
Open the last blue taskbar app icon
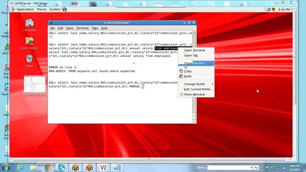tap(117, 168)
